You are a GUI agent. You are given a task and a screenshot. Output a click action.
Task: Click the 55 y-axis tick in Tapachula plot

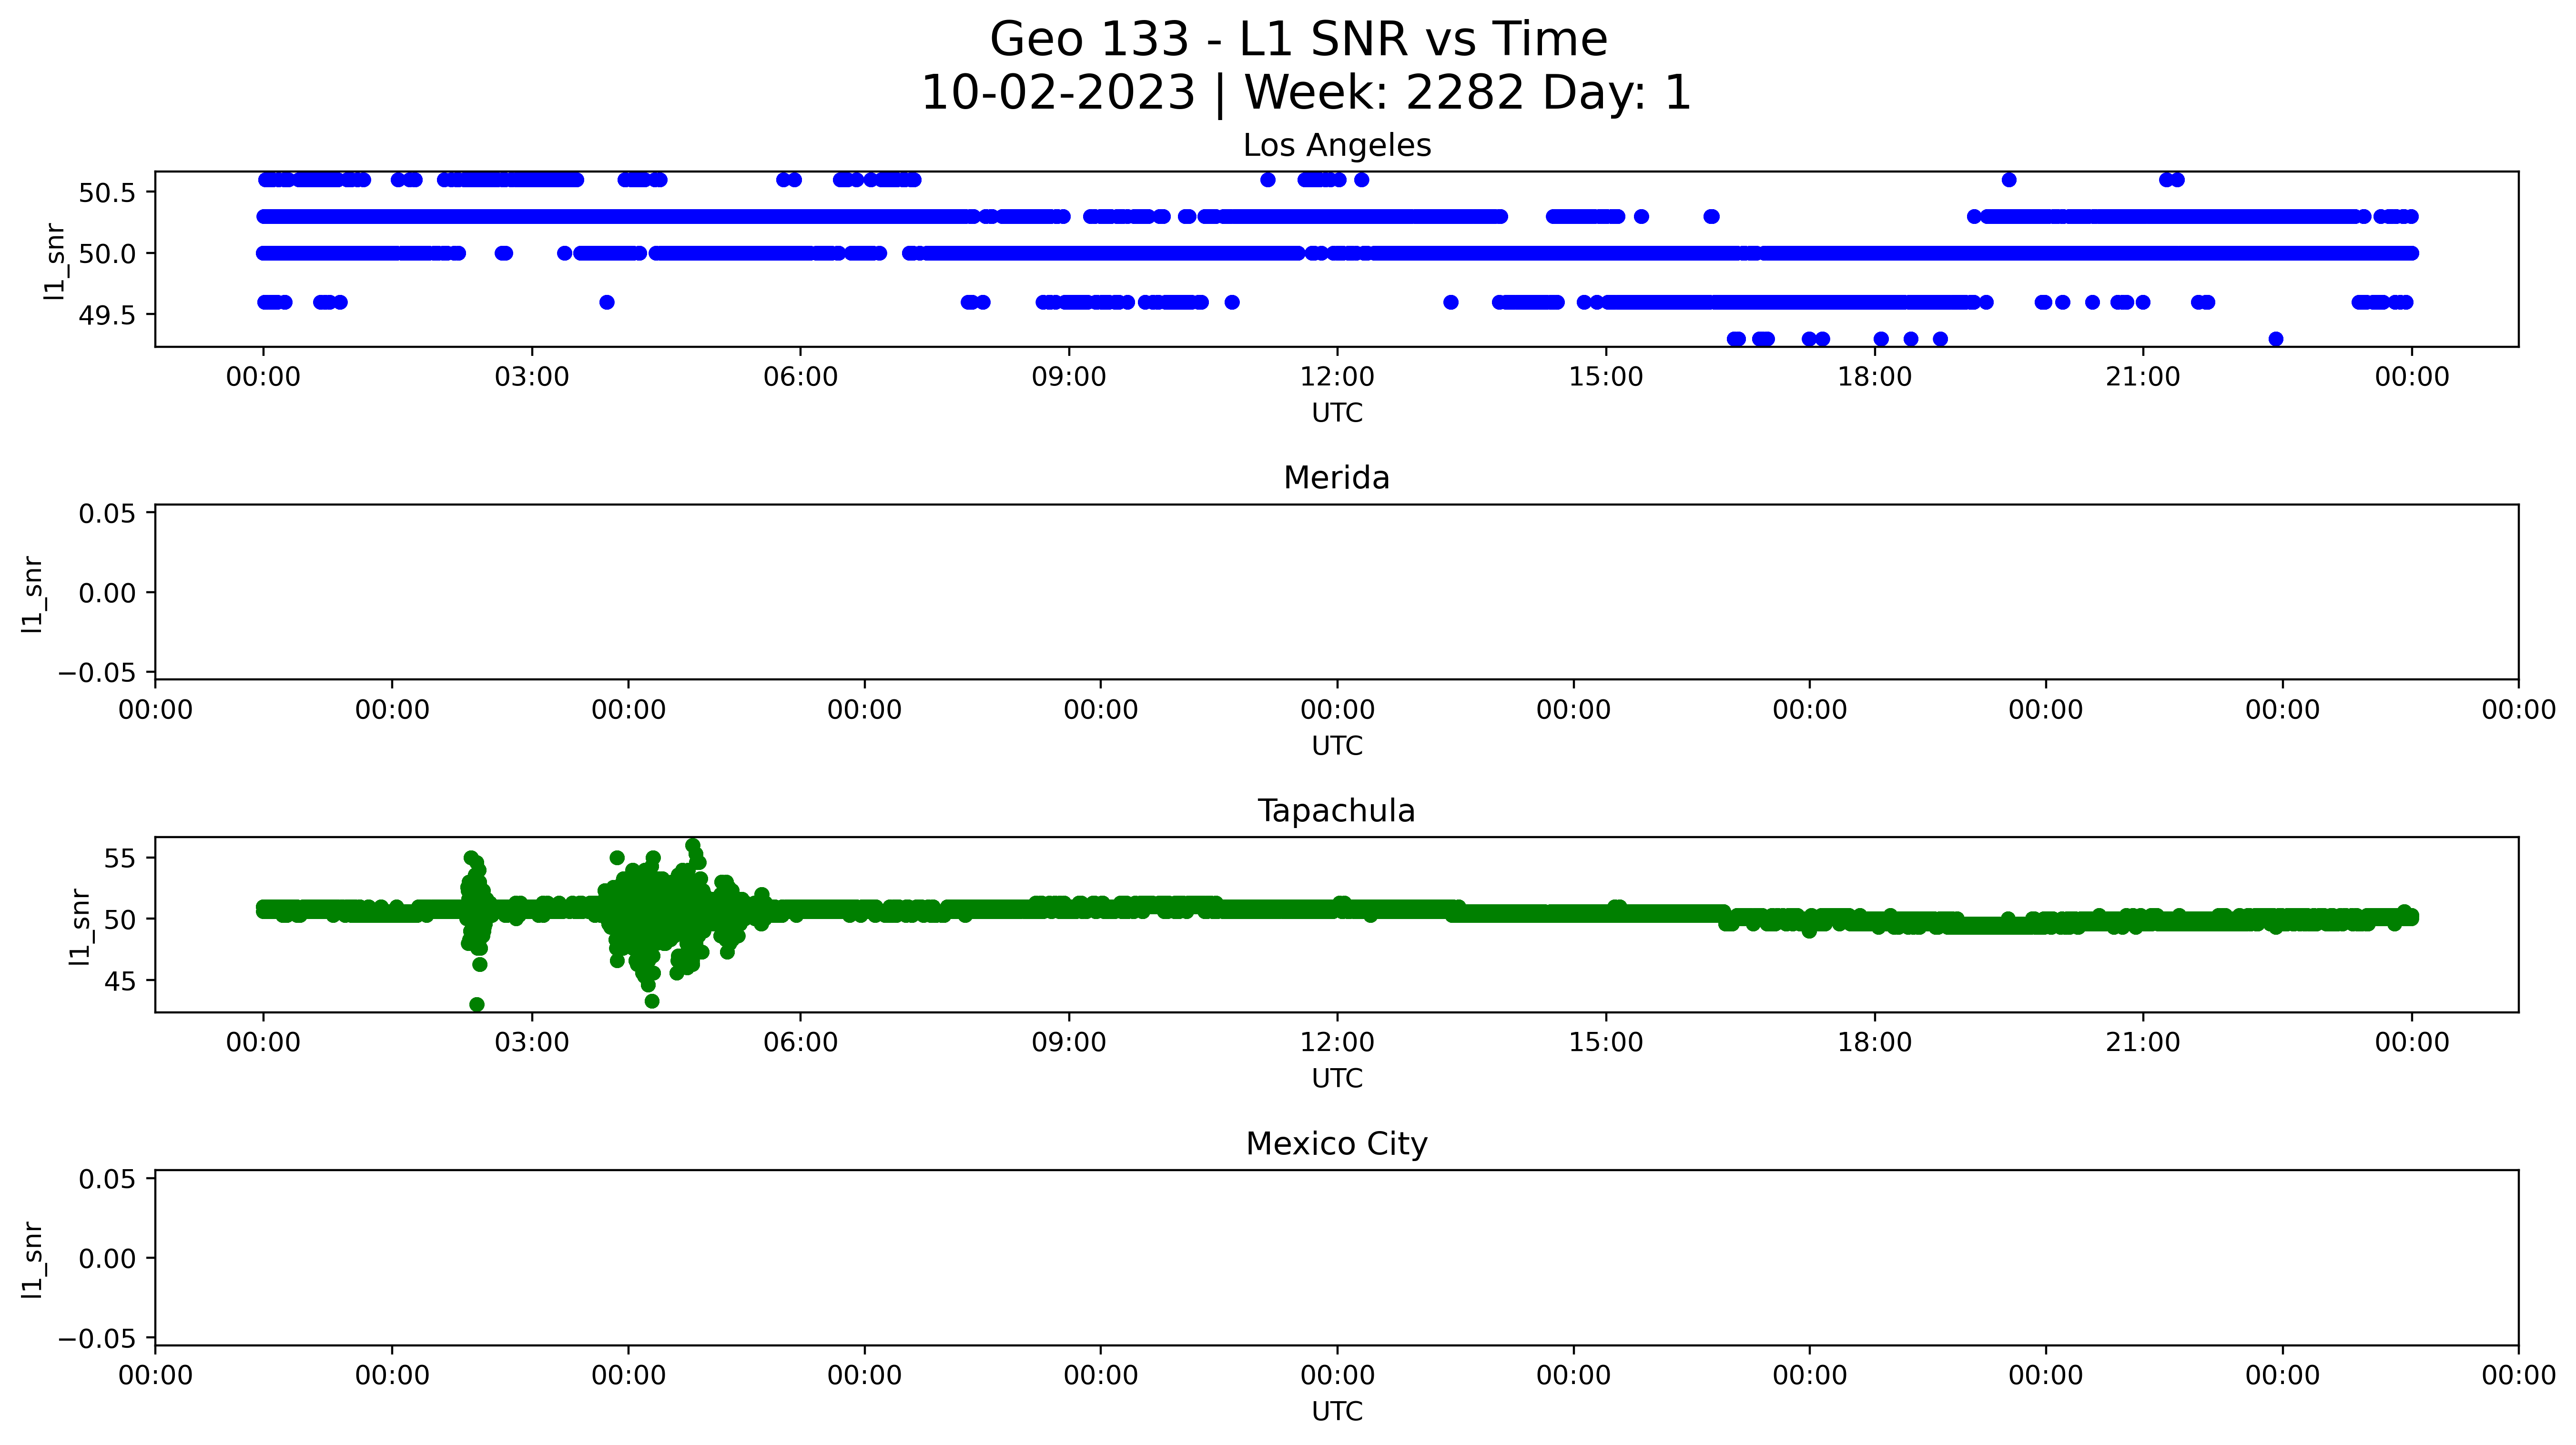120,859
